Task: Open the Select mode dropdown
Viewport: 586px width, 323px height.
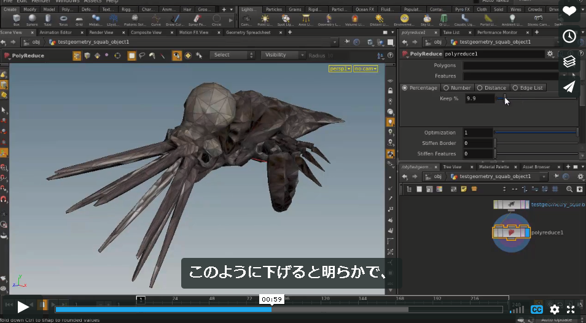Action: coord(232,55)
